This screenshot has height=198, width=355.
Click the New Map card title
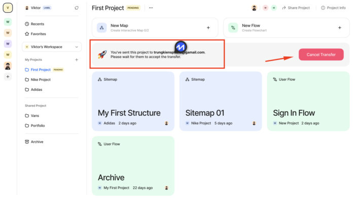[119, 25]
